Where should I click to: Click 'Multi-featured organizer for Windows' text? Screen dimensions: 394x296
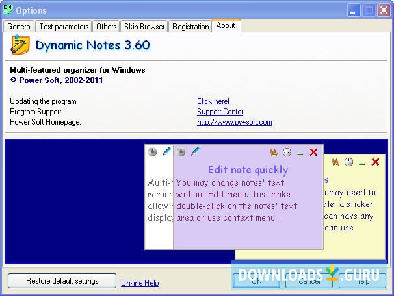pyautogui.click(x=77, y=69)
